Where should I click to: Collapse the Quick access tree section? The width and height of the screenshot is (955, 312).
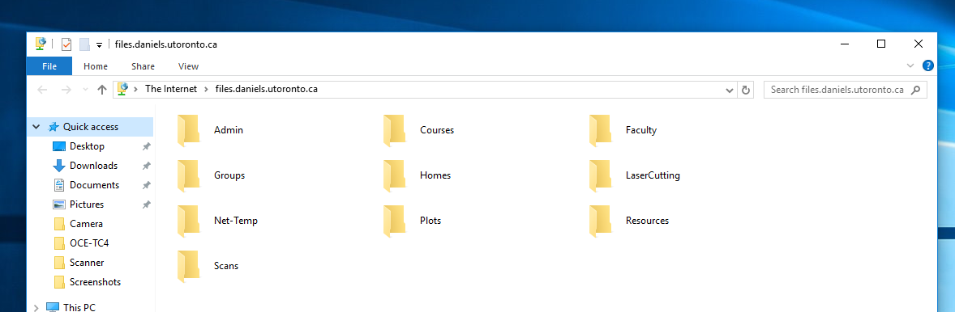click(x=36, y=127)
